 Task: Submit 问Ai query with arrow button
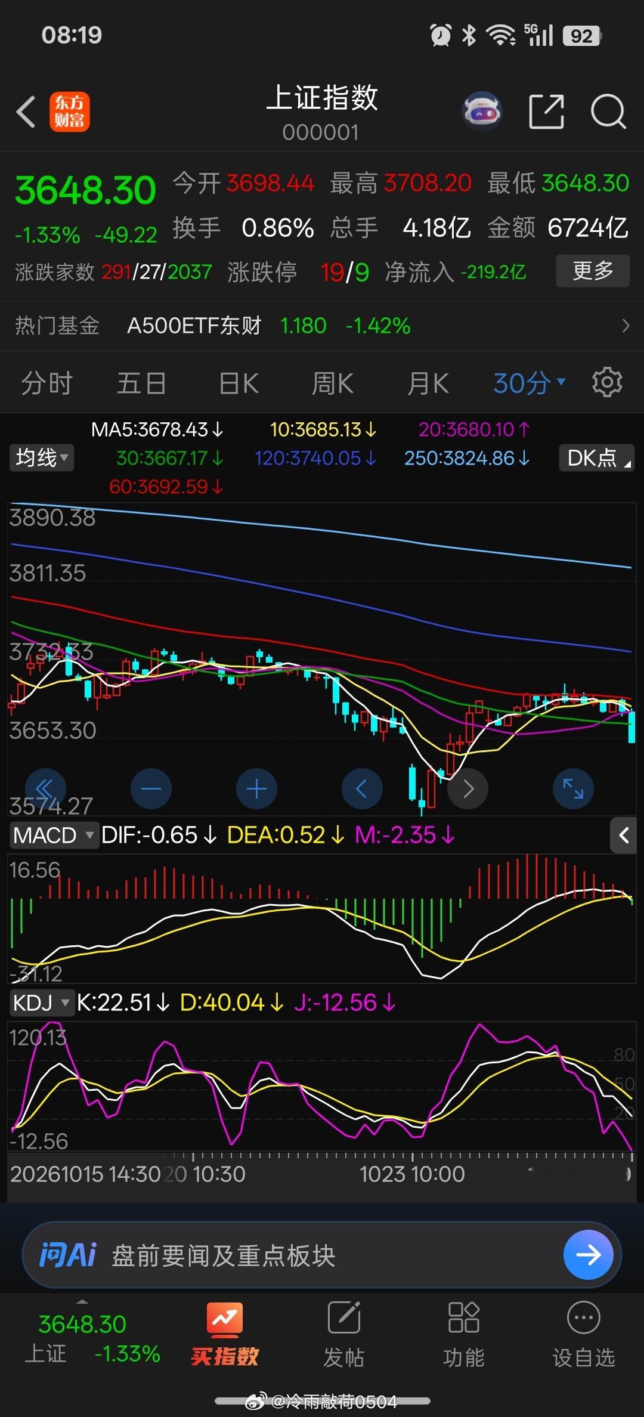589,1255
